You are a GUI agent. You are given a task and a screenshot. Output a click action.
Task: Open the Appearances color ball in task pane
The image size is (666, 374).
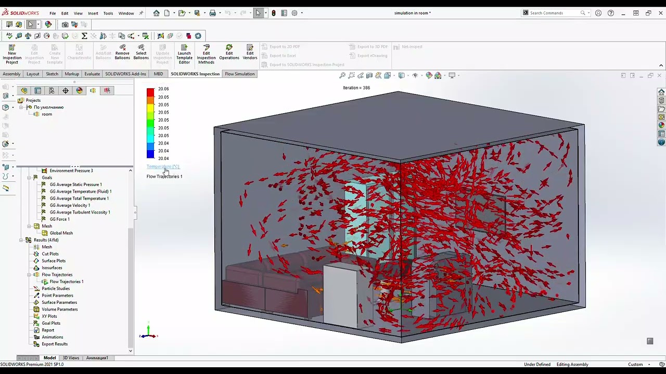pos(661,125)
